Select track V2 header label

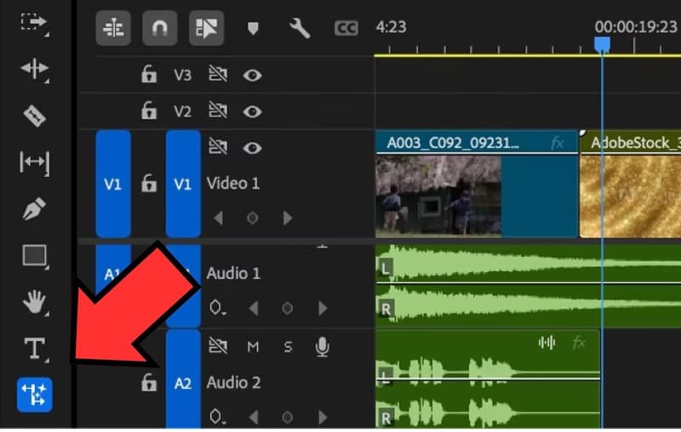(x=182, y=112)
